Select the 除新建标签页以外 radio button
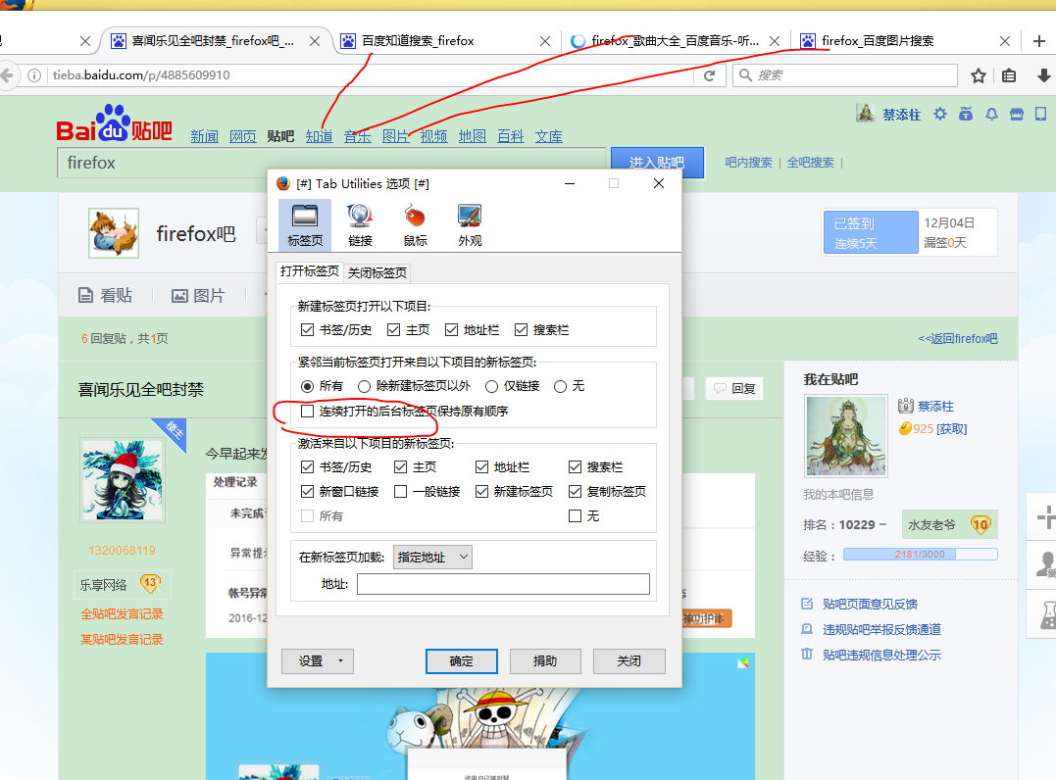The height and width of the screenshot is (780, 1056). [364, 386]
